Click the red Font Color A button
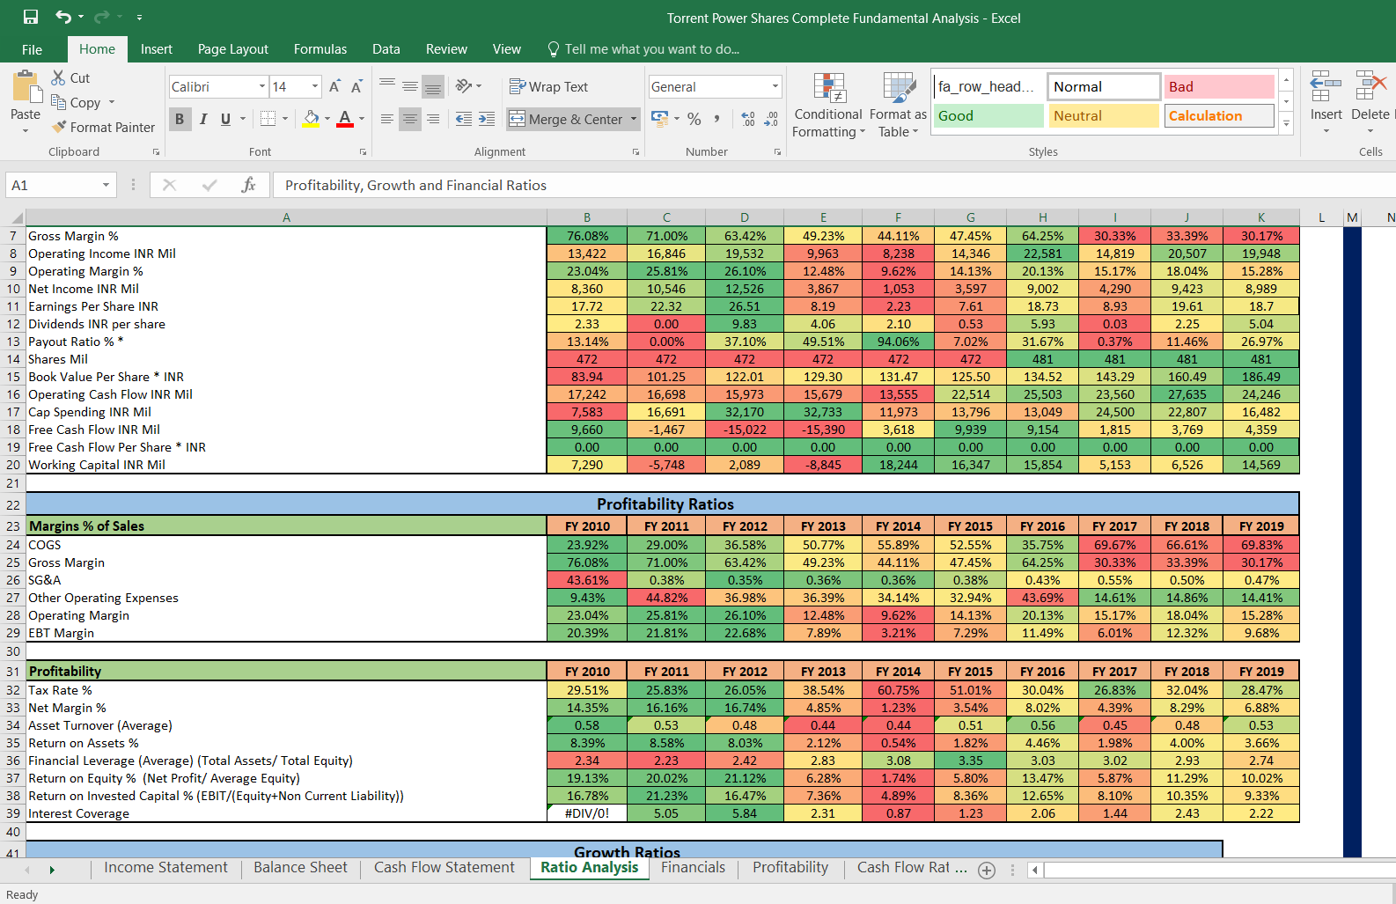 [345, 119]
